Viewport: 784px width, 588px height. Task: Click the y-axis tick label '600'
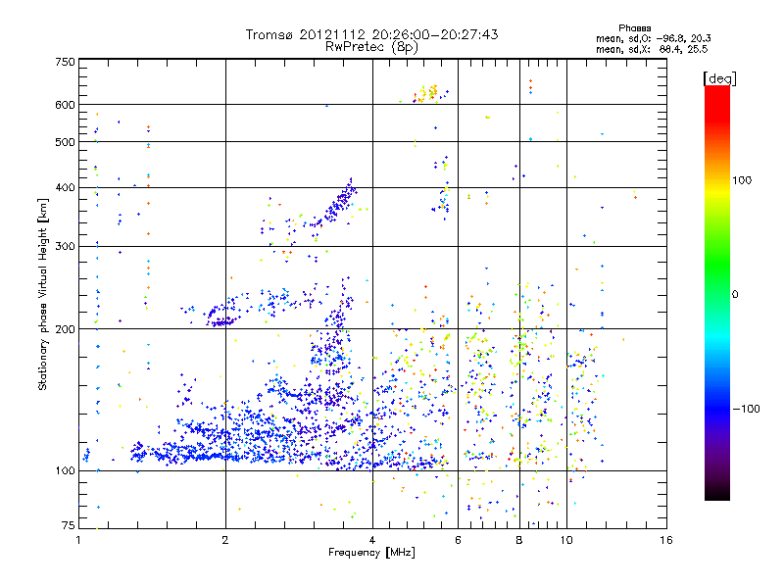point(65,105)
